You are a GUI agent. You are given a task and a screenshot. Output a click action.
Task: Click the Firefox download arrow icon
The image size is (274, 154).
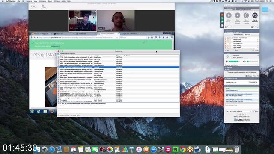coord(160,37)
